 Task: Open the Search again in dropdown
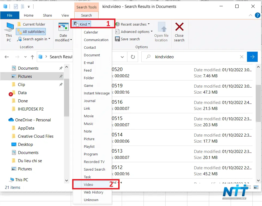pos(34,39)
